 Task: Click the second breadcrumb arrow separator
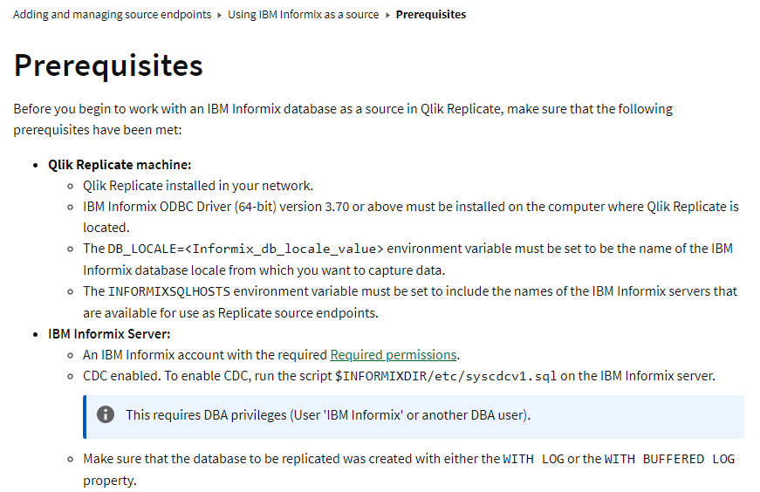387,15
